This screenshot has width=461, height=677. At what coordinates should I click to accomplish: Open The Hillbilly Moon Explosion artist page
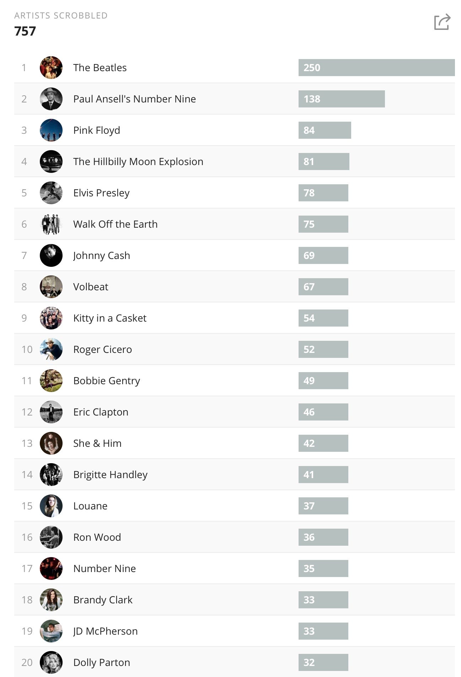[138, 162]
